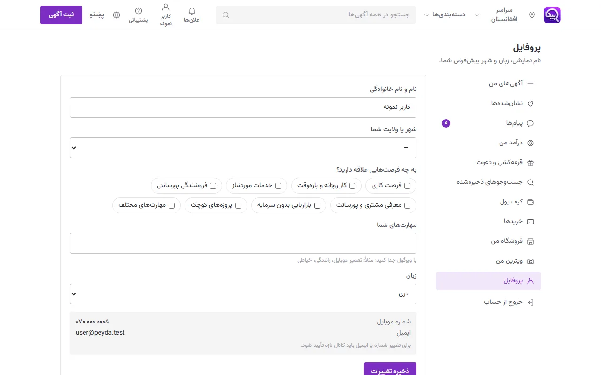The width and height of the screenshot is (601, 375).
Task: Open جست‌وجوهای ذخیره‌شده in sidebar
Action: tap(488, 182)
